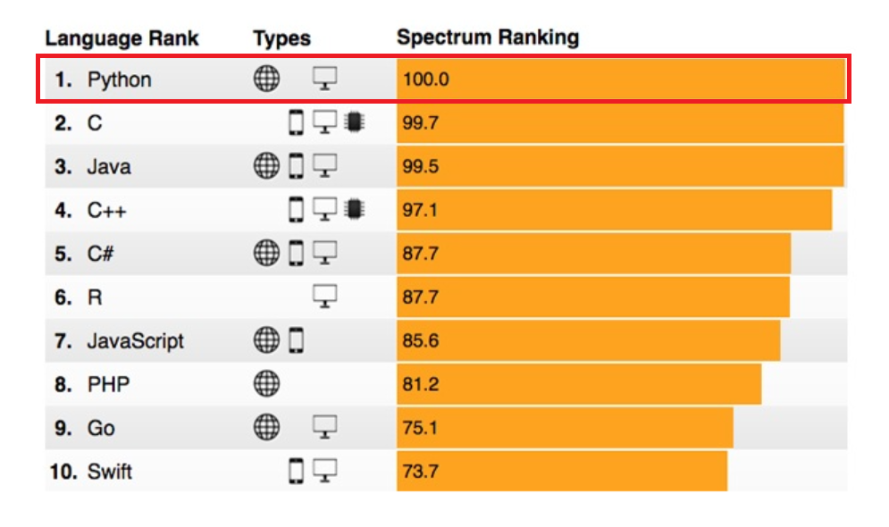Click the orange 100.0 ranking bar

(x=621, y=79)
